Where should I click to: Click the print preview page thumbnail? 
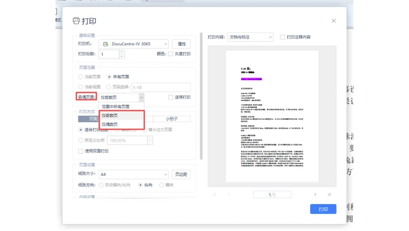click(x=272, y=116)
